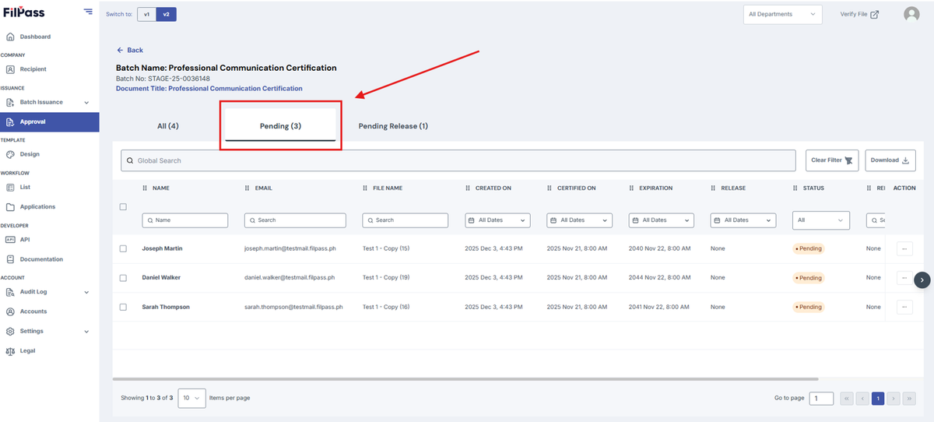Go to the previous page
934x422 pixels.
click(x=862, y=398)
